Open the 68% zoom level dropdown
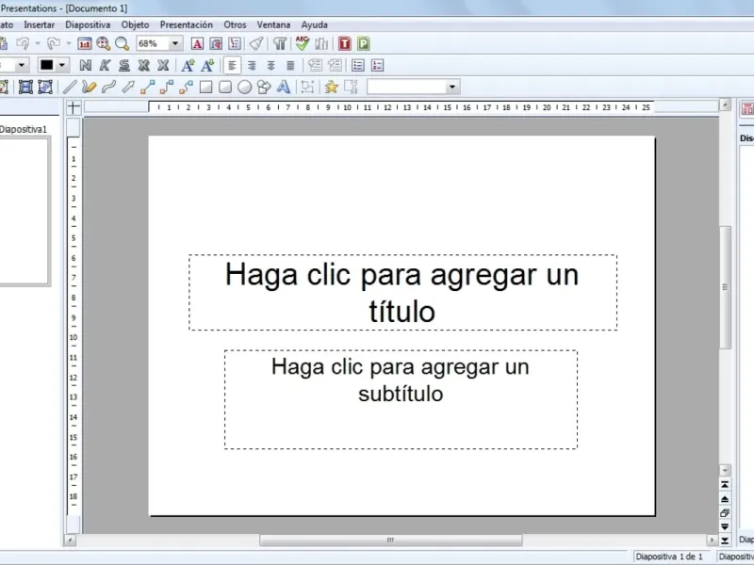The height and width of the screenshot is (565, 754). tap(175, 43)
